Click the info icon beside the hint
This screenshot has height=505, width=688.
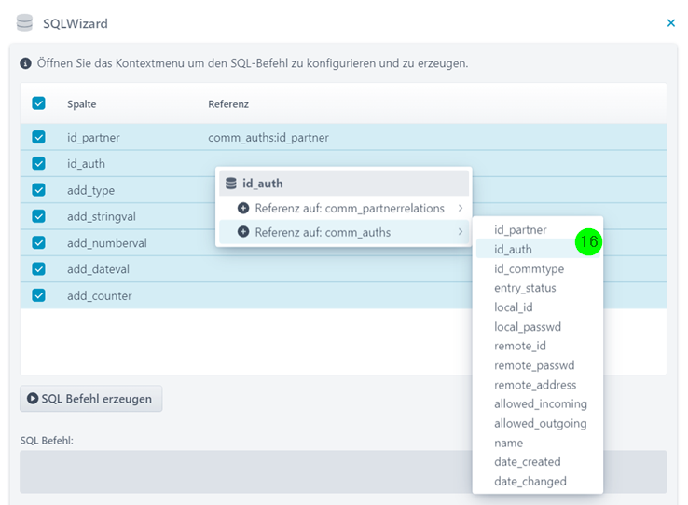(25, 63)
